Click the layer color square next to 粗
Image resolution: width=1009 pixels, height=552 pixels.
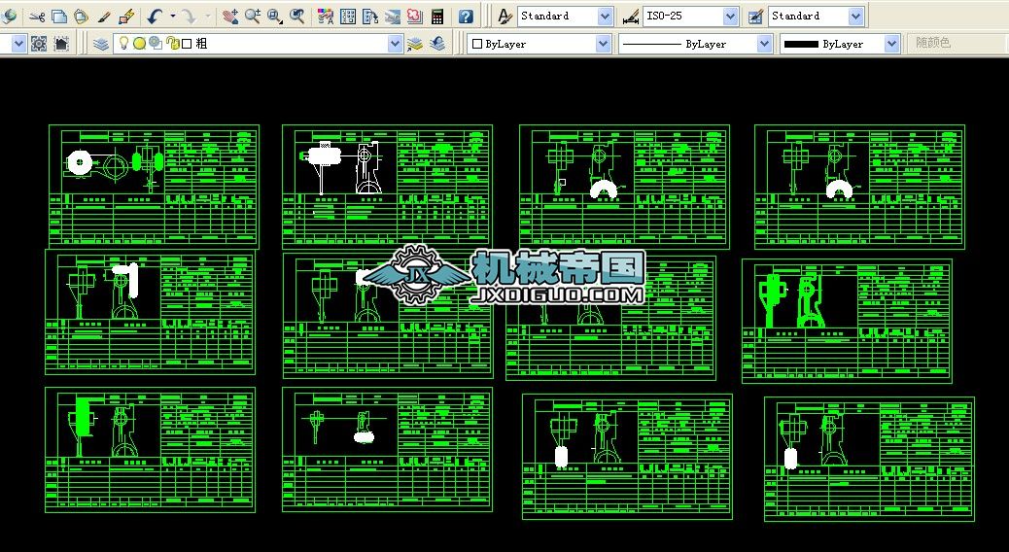coord(187,44)
